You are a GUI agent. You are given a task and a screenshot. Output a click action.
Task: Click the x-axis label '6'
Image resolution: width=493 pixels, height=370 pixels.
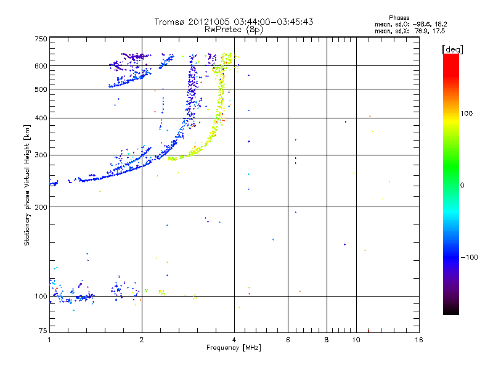pyautogui.click(x=288, y=340)
